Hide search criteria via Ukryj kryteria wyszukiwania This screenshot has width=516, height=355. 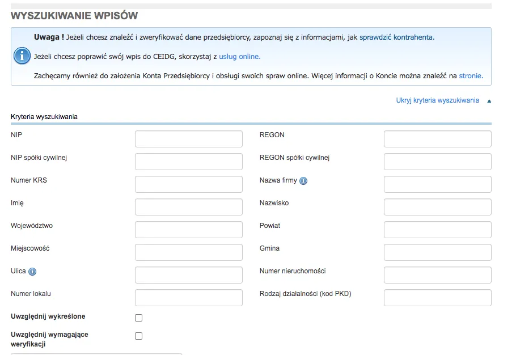pyautogui.click(x=437, y=100)
